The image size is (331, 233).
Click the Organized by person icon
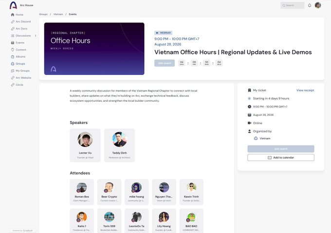point(249,131)
